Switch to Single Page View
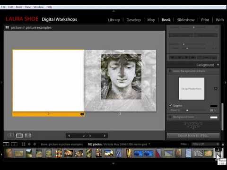The height and width of the screenshot is (170, 227). pyautogui.click(x=28, y=136)
